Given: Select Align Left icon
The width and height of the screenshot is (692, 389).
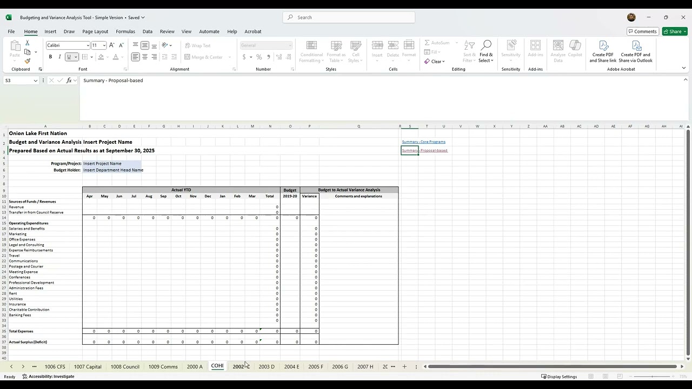Looking at the screenshot, I should [x=136, y=57].
